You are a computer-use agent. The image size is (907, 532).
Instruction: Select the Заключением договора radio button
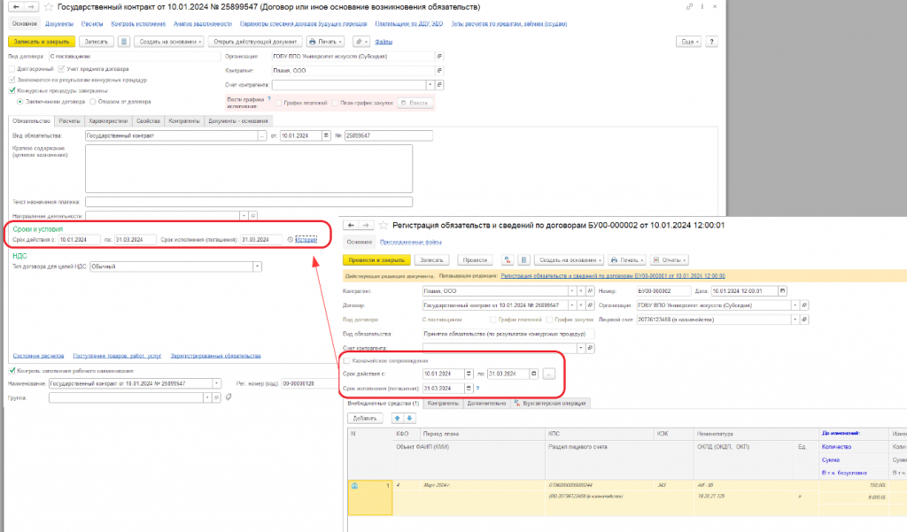[x=20, y=102]
